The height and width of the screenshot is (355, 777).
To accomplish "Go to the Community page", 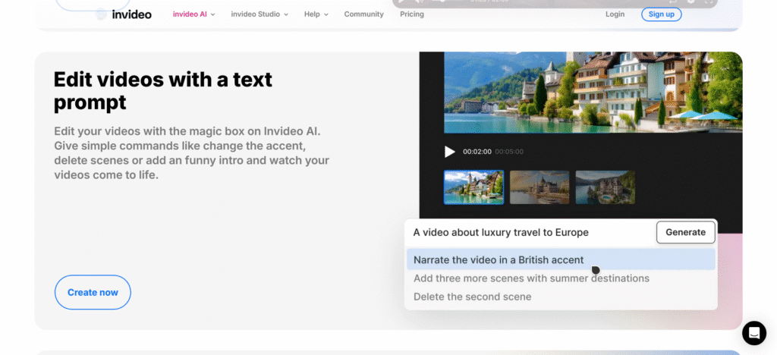I will click(363, 14).
